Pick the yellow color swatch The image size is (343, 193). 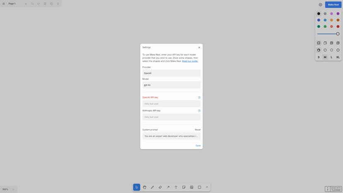332,20
